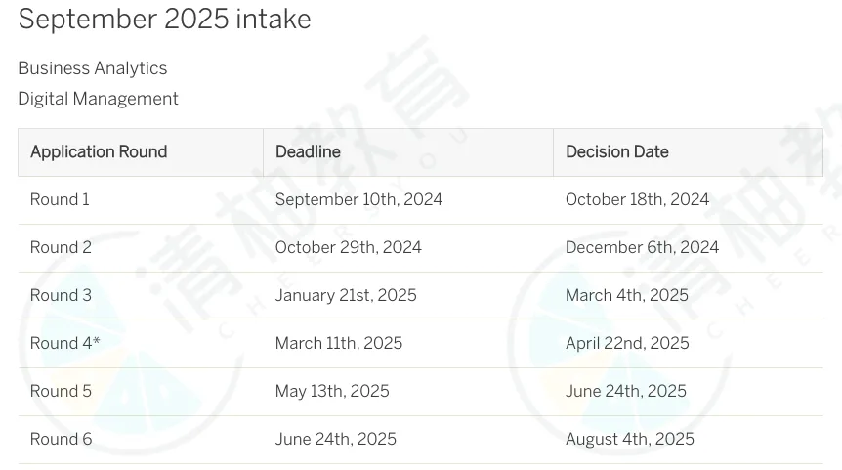The height and width of the screenshot is (470, 842).
Task: Click the December 6th, 2024 decision date
Action: tap(642, 248)
